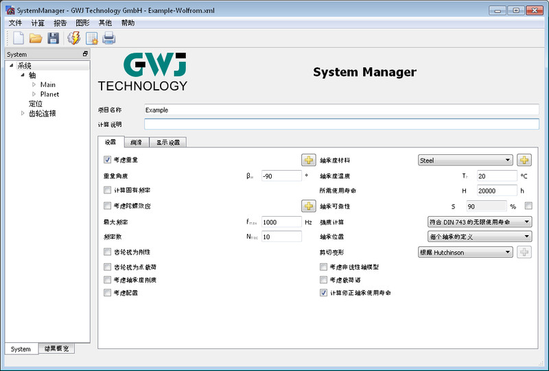The width and height of the screenshot is (549, 371).
Task: Open the 根据 Hutchinson dropdown
Action: click(x=465, y=252)
